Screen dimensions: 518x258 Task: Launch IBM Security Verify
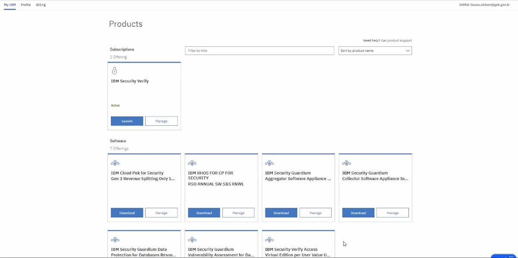[x=127, y=121]
